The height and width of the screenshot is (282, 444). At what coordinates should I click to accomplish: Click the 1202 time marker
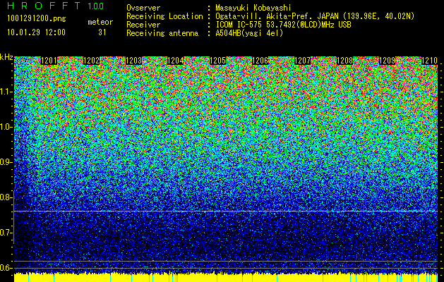(x=92, y=61)
